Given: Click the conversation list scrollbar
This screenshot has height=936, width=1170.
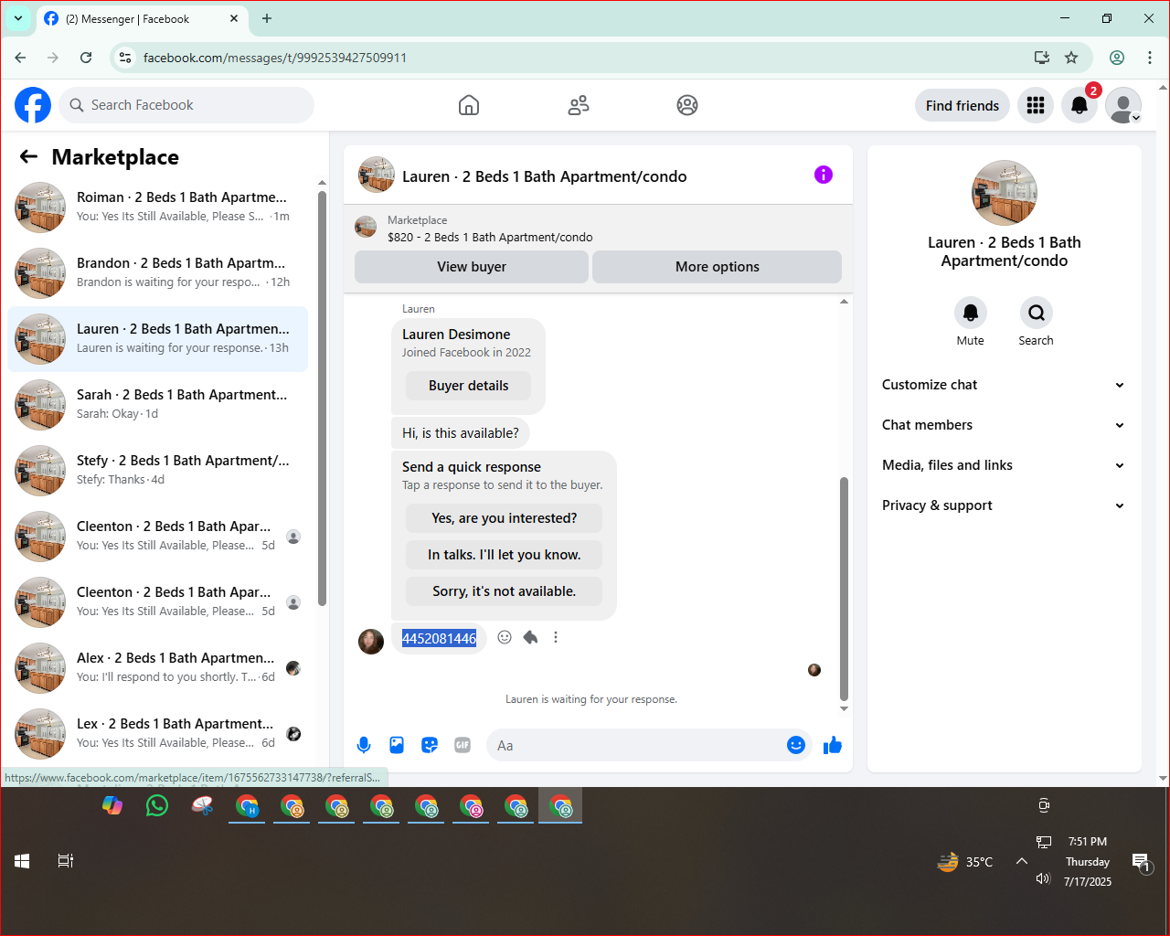Looking at the screenshot, I should click(322, 398).
